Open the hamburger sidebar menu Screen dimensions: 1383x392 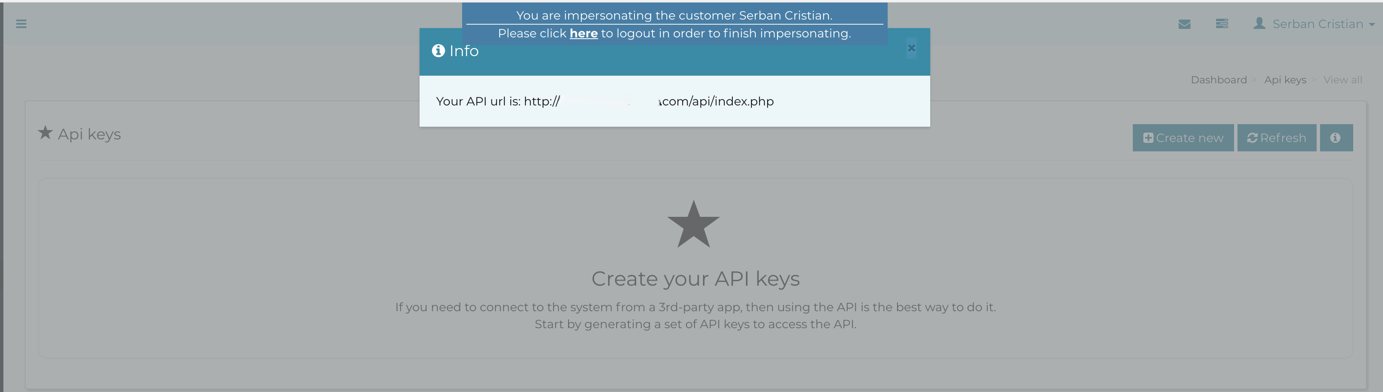(21, 23)
